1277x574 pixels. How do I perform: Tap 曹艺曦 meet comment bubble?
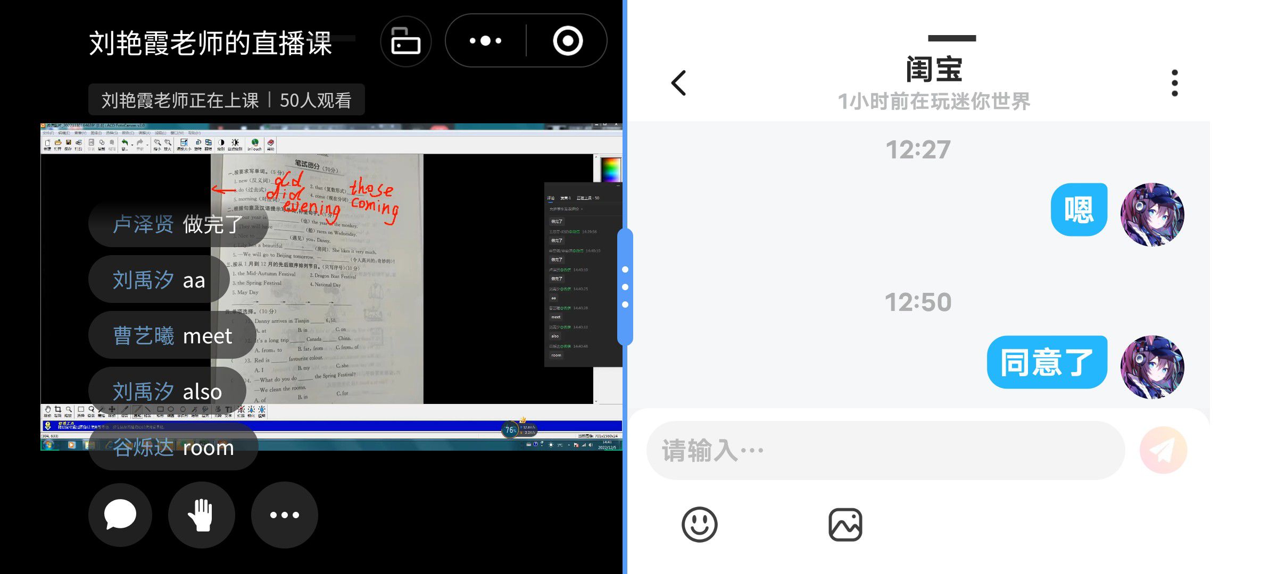[172, 336]
